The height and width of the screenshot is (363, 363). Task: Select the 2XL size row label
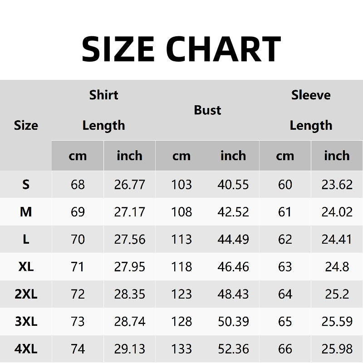point(26,294)
